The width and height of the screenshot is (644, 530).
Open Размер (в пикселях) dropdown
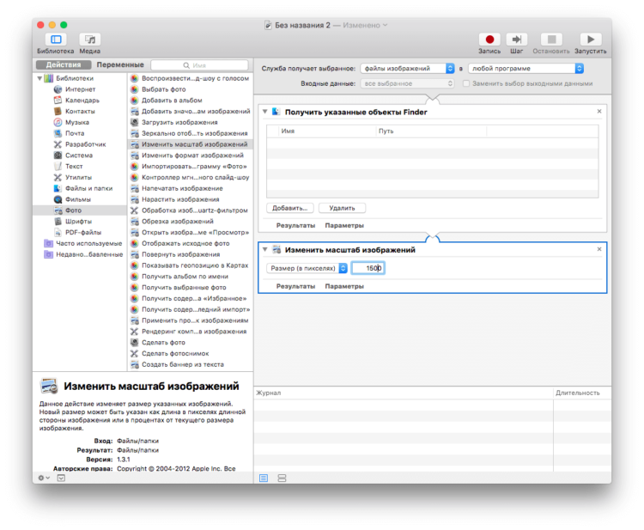pyautogui.click(x=307, y=268)
